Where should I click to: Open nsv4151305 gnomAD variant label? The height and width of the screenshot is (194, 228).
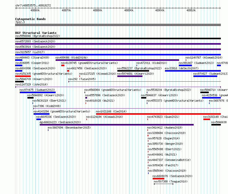tap(44, 74)
